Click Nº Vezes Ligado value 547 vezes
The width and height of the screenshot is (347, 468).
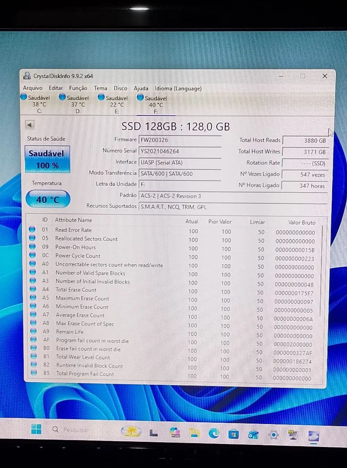305,175
